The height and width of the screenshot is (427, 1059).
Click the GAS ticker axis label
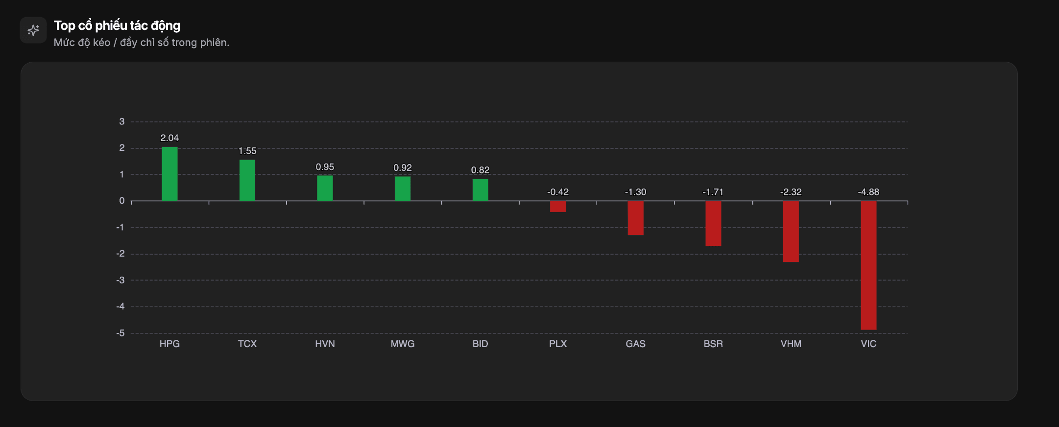(x=636, y=344)
